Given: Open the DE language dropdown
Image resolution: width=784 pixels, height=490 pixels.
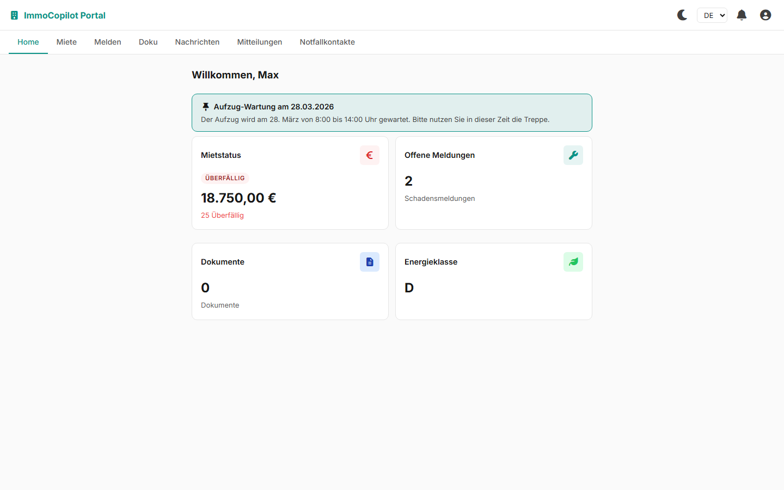Looking at the screenshot, I should pyautogui.click(x=712, y=15).
